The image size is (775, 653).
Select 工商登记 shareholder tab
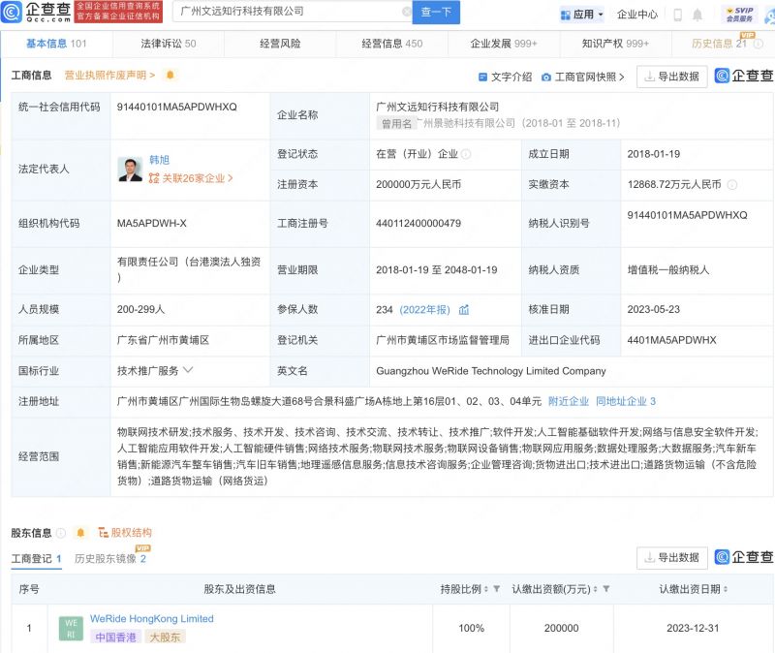click(36, 559)
